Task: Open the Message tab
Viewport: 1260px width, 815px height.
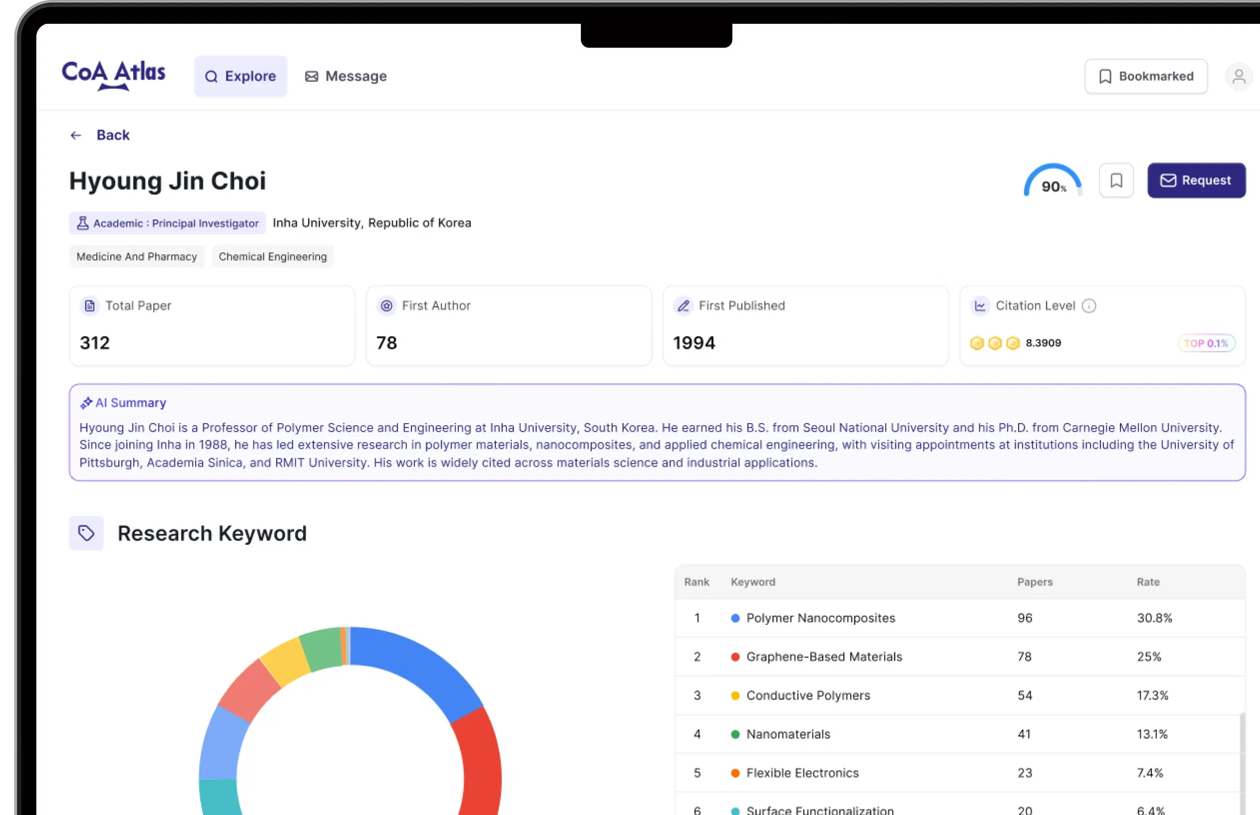Action: pyautogui.click(x=346, y=76)
